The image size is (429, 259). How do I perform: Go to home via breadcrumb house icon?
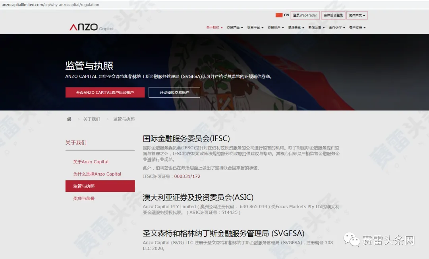[69, 119]
